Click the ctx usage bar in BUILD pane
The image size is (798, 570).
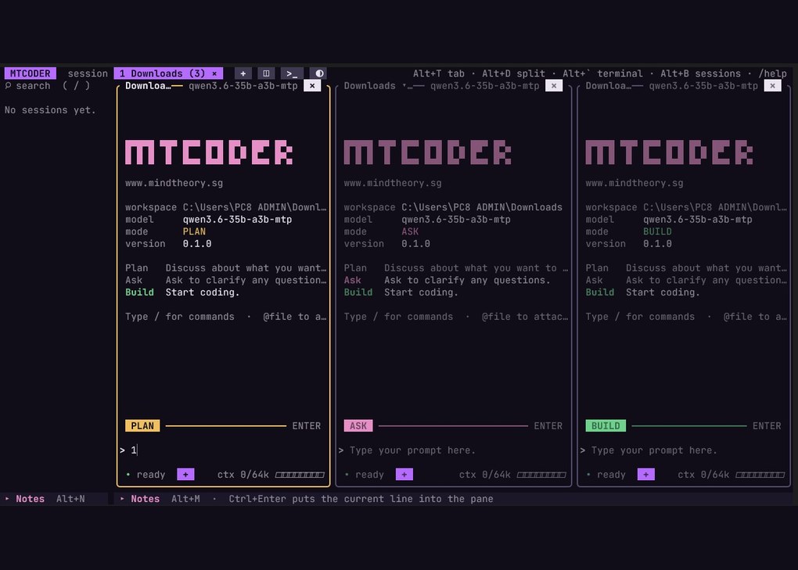pos(760,475)
